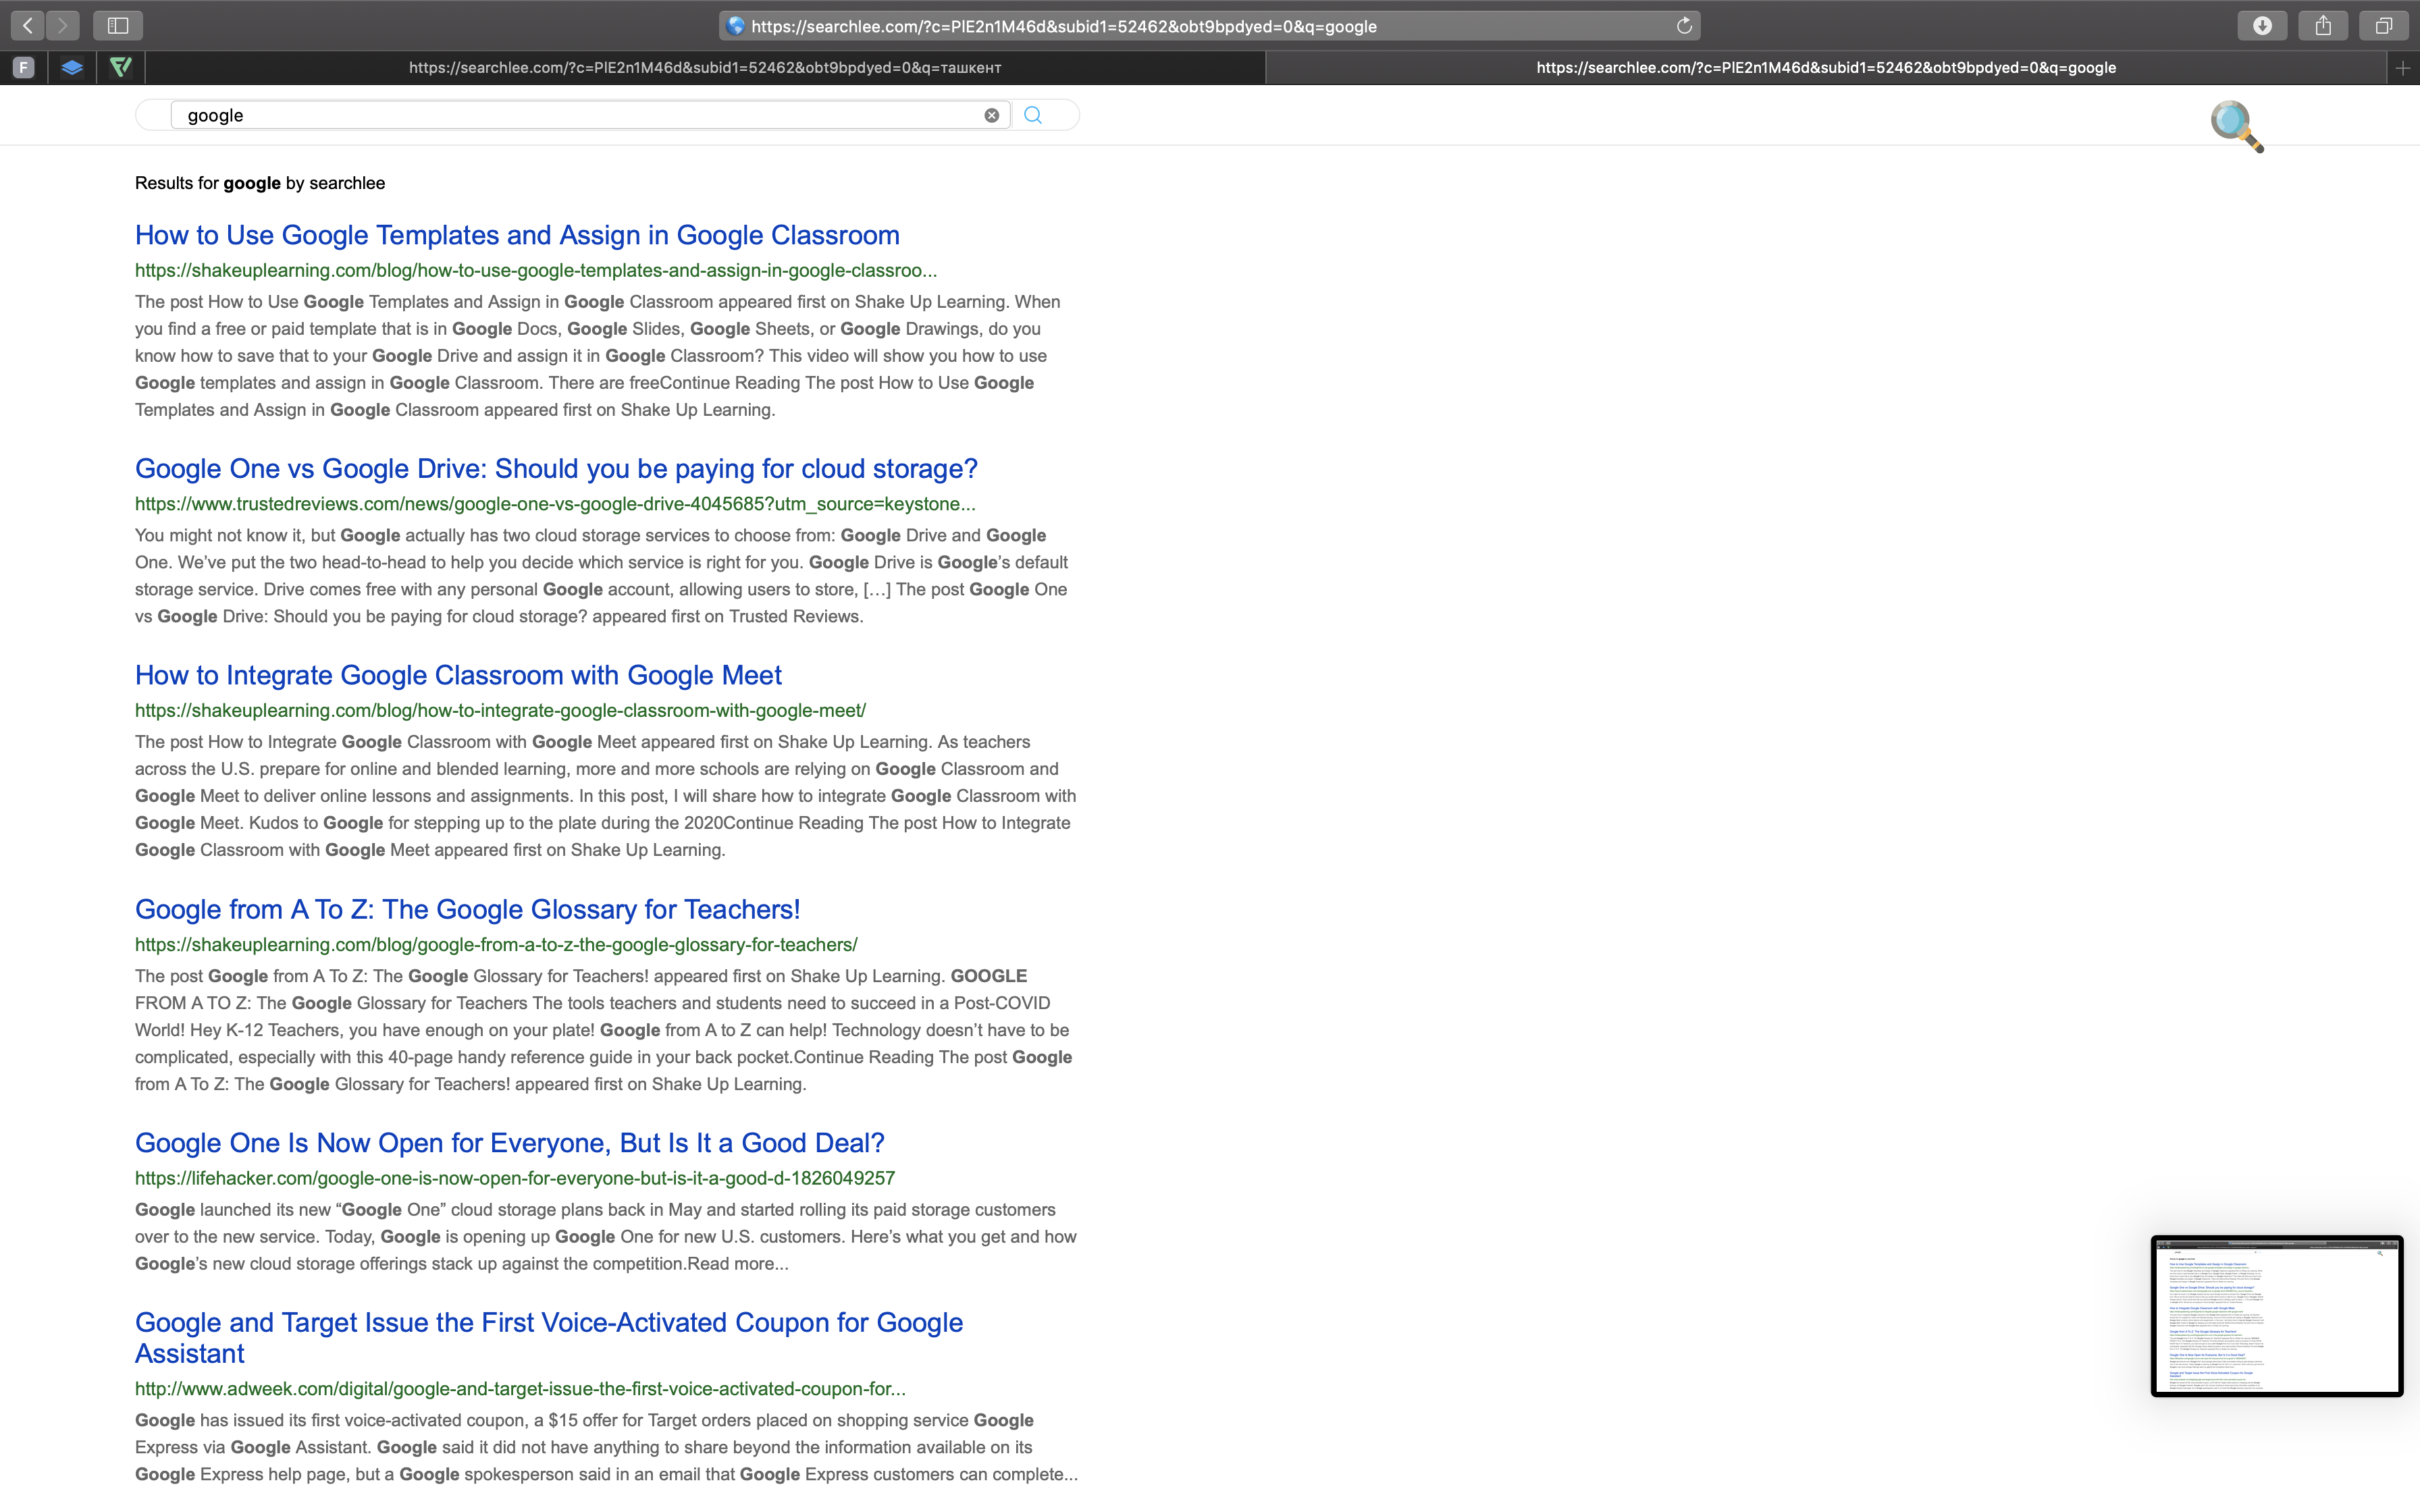Click the searchlee magnifying glass logo
Screen dimensions: 2420x1512
2236,126
